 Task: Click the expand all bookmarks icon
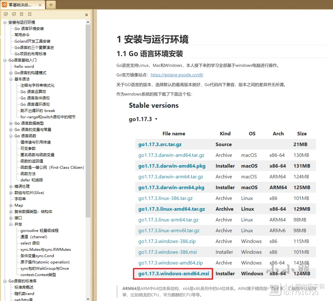[6, 14]
